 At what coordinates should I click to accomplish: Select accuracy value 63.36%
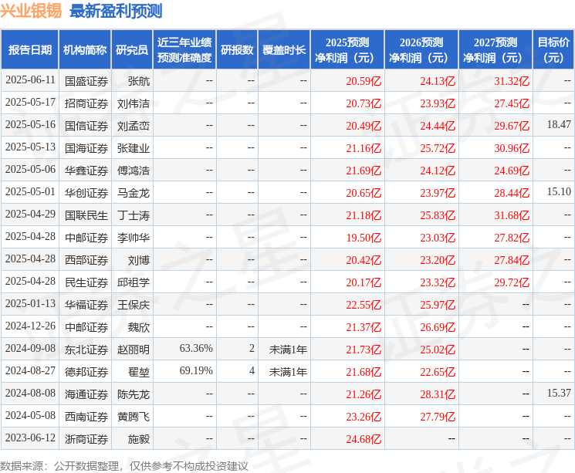click(196, 348)
